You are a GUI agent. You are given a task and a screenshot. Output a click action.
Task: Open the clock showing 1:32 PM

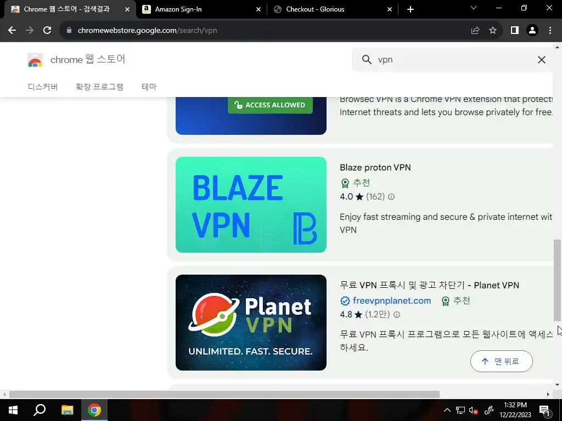(515, 410)
